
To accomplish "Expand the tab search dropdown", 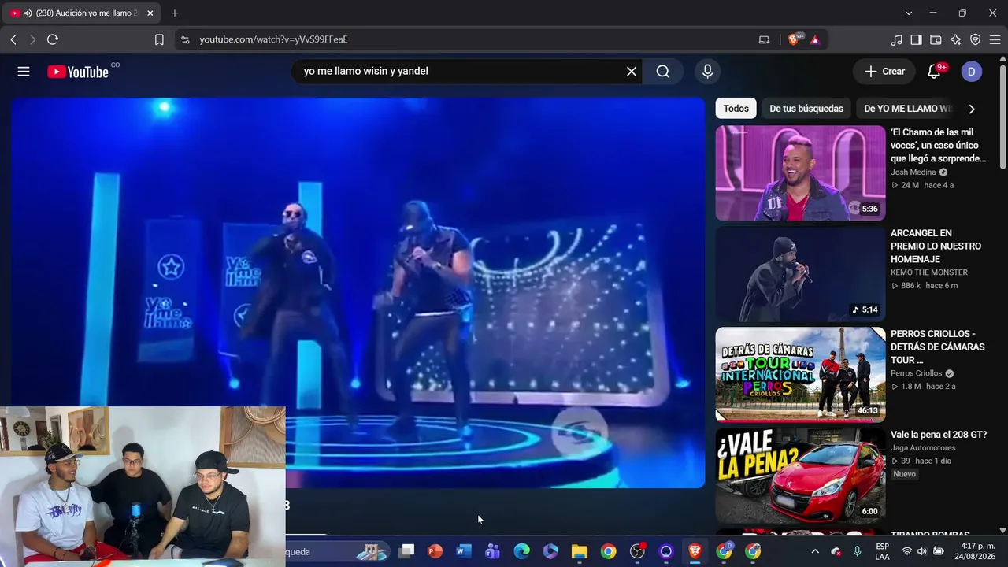I will click(x=909, y=13).
